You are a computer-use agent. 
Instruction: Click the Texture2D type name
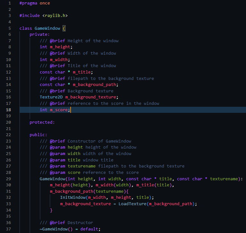51,97
